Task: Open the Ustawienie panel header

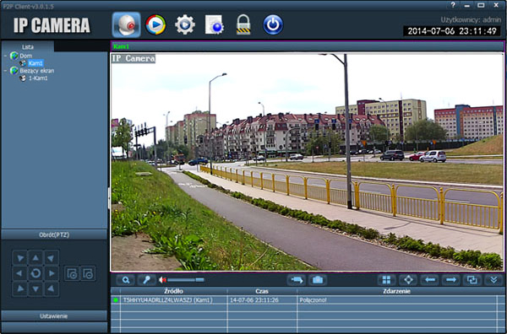Action: [54, 316]
